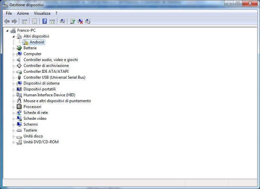Click the Disable device down-arrow icon
260x189 pixels.
pyautogui.click(x=88, y=21)
